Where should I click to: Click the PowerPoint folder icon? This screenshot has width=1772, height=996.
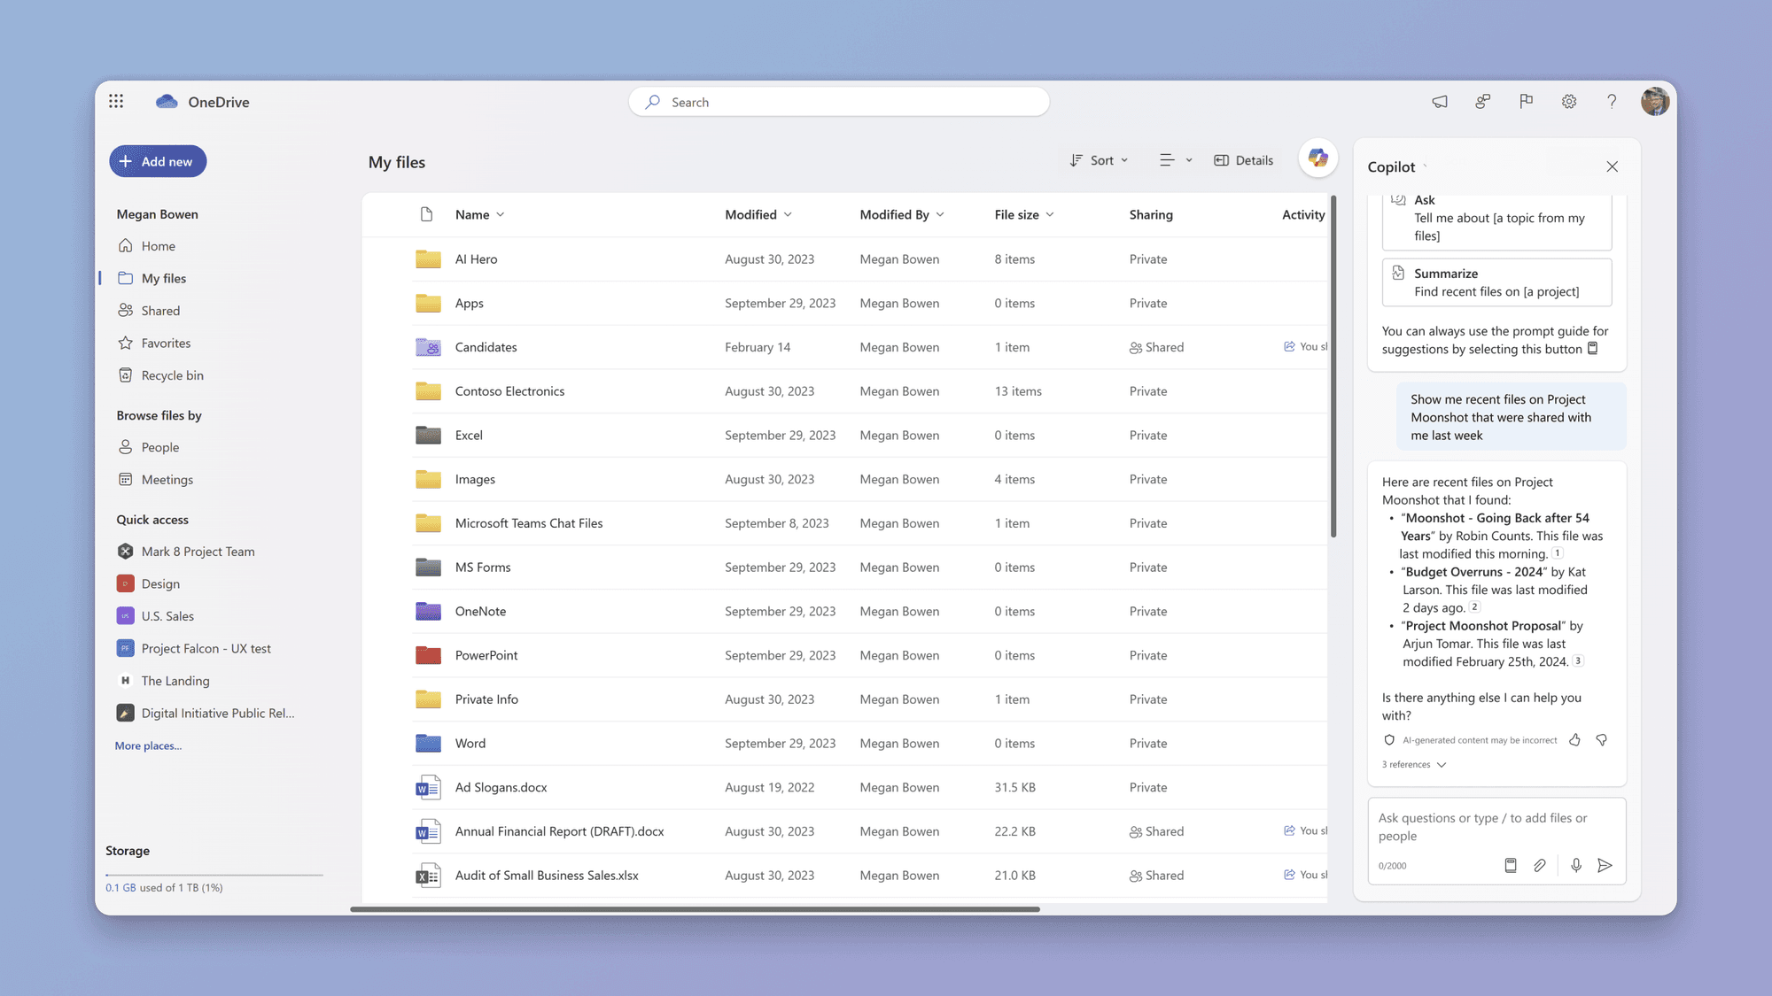point(428,655)
